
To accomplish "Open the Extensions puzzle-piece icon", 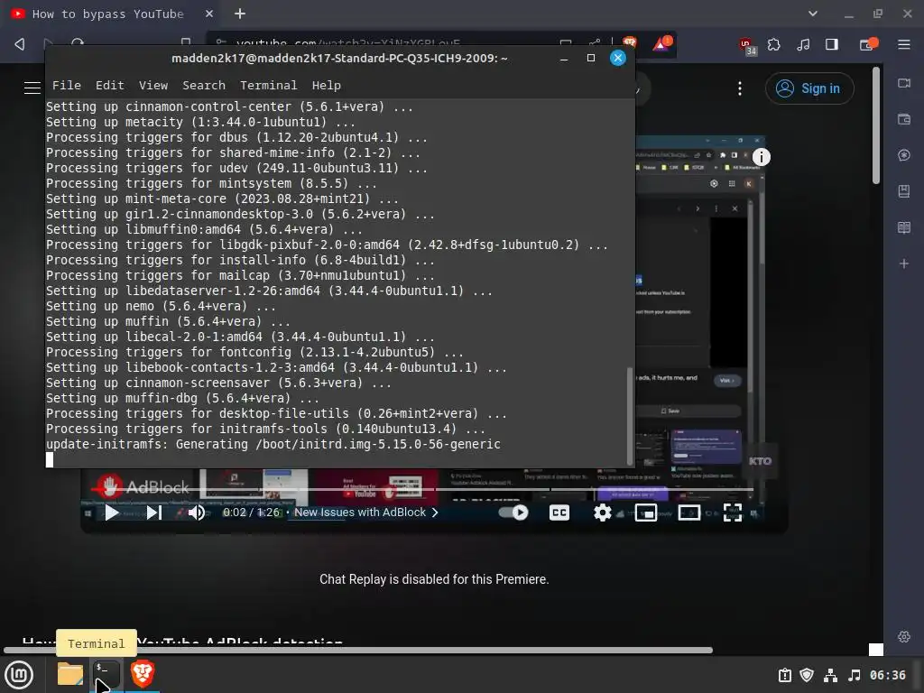I will pos(773,44).
